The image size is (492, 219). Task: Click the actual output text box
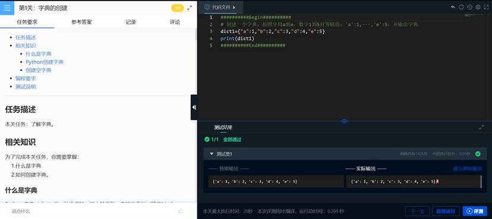point(414,181)
